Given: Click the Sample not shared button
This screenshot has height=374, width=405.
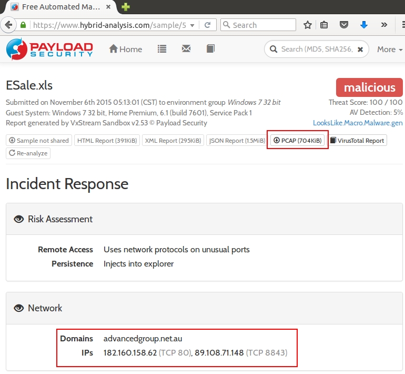Looking at the screenshot, I should pos(39,141).
